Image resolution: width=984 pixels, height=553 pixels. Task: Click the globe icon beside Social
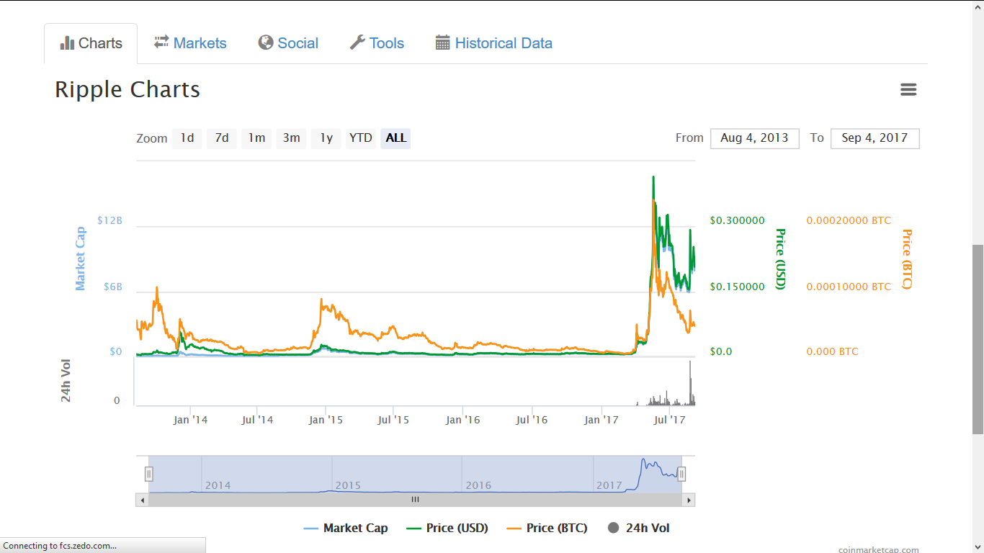coord(266,42)
